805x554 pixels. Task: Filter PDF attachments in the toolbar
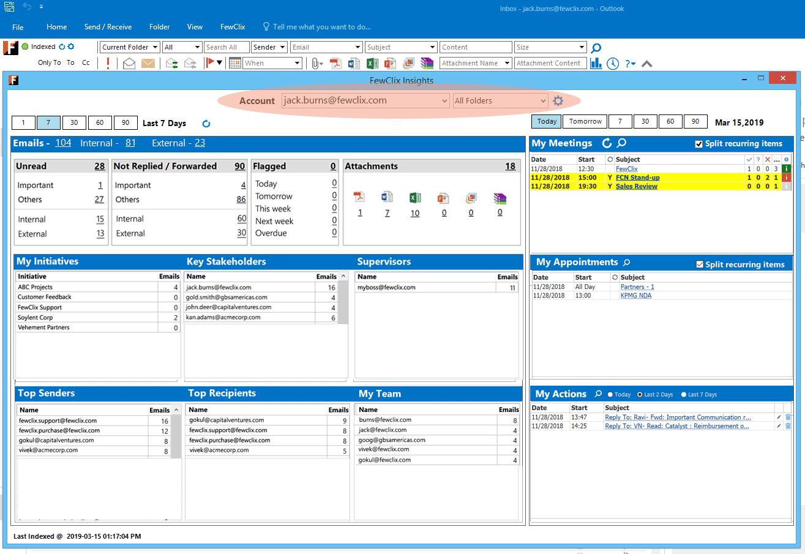pos(335,63)
